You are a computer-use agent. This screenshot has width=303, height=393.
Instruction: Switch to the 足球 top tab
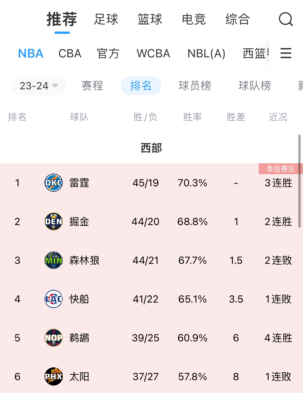pyautogui.click(x=106, y=19)
